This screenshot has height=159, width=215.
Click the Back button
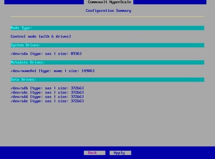(x=95, y=153)
